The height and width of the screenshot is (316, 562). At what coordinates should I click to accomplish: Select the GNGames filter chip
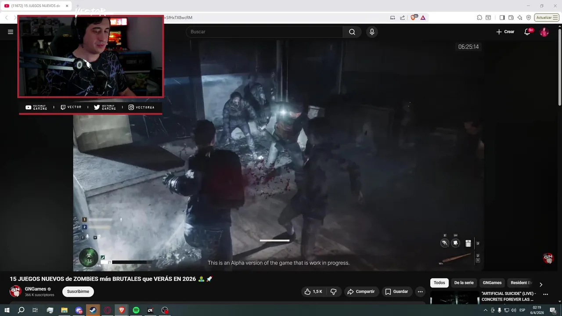pos(492,283)
